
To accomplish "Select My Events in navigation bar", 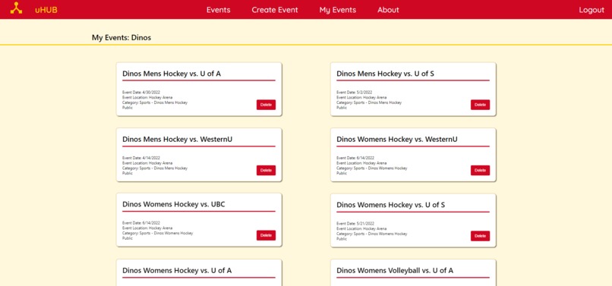I will [338, 10].
